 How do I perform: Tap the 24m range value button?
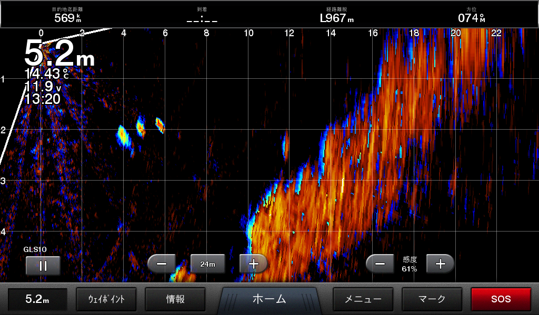click(208, 264)
